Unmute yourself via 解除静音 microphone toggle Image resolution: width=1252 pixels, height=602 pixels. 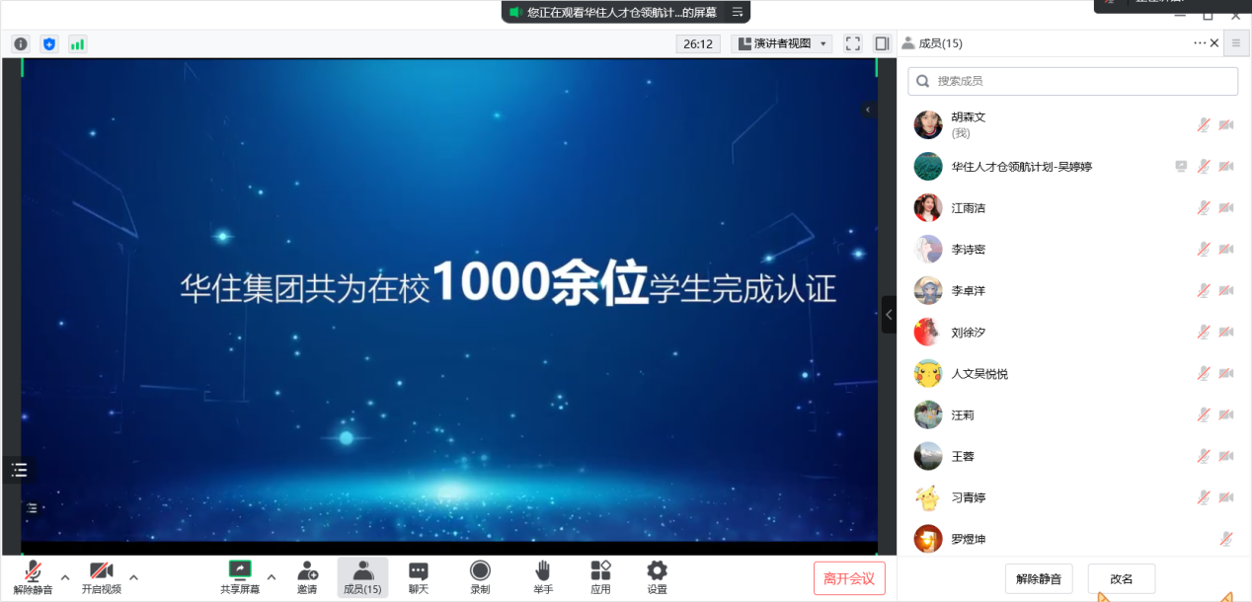click(x=32, y=577)
